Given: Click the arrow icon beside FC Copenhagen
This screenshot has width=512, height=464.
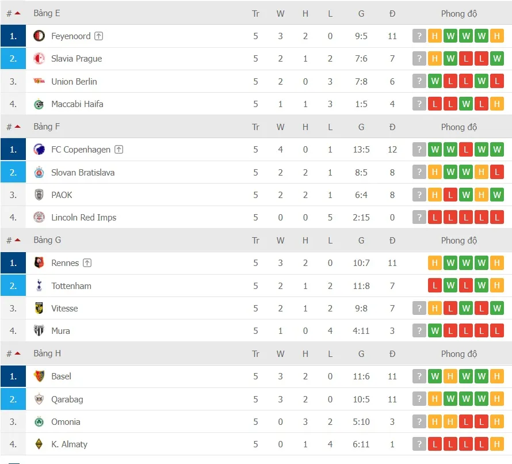Looking at the screenshot, I should [119, 149].
